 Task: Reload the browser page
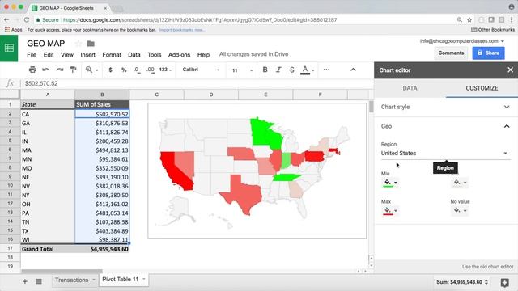tap(27, 19)
